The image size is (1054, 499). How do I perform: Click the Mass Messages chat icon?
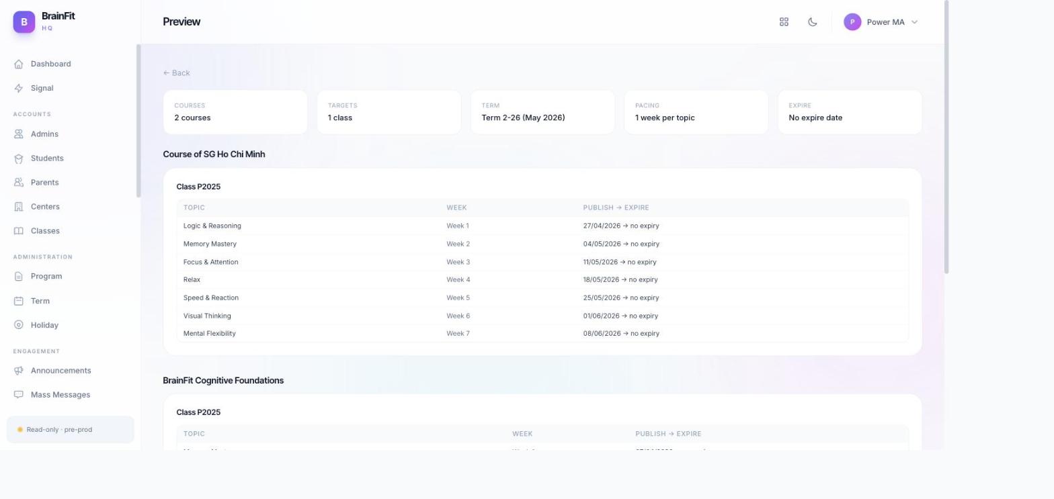click(x=19, y=395)
